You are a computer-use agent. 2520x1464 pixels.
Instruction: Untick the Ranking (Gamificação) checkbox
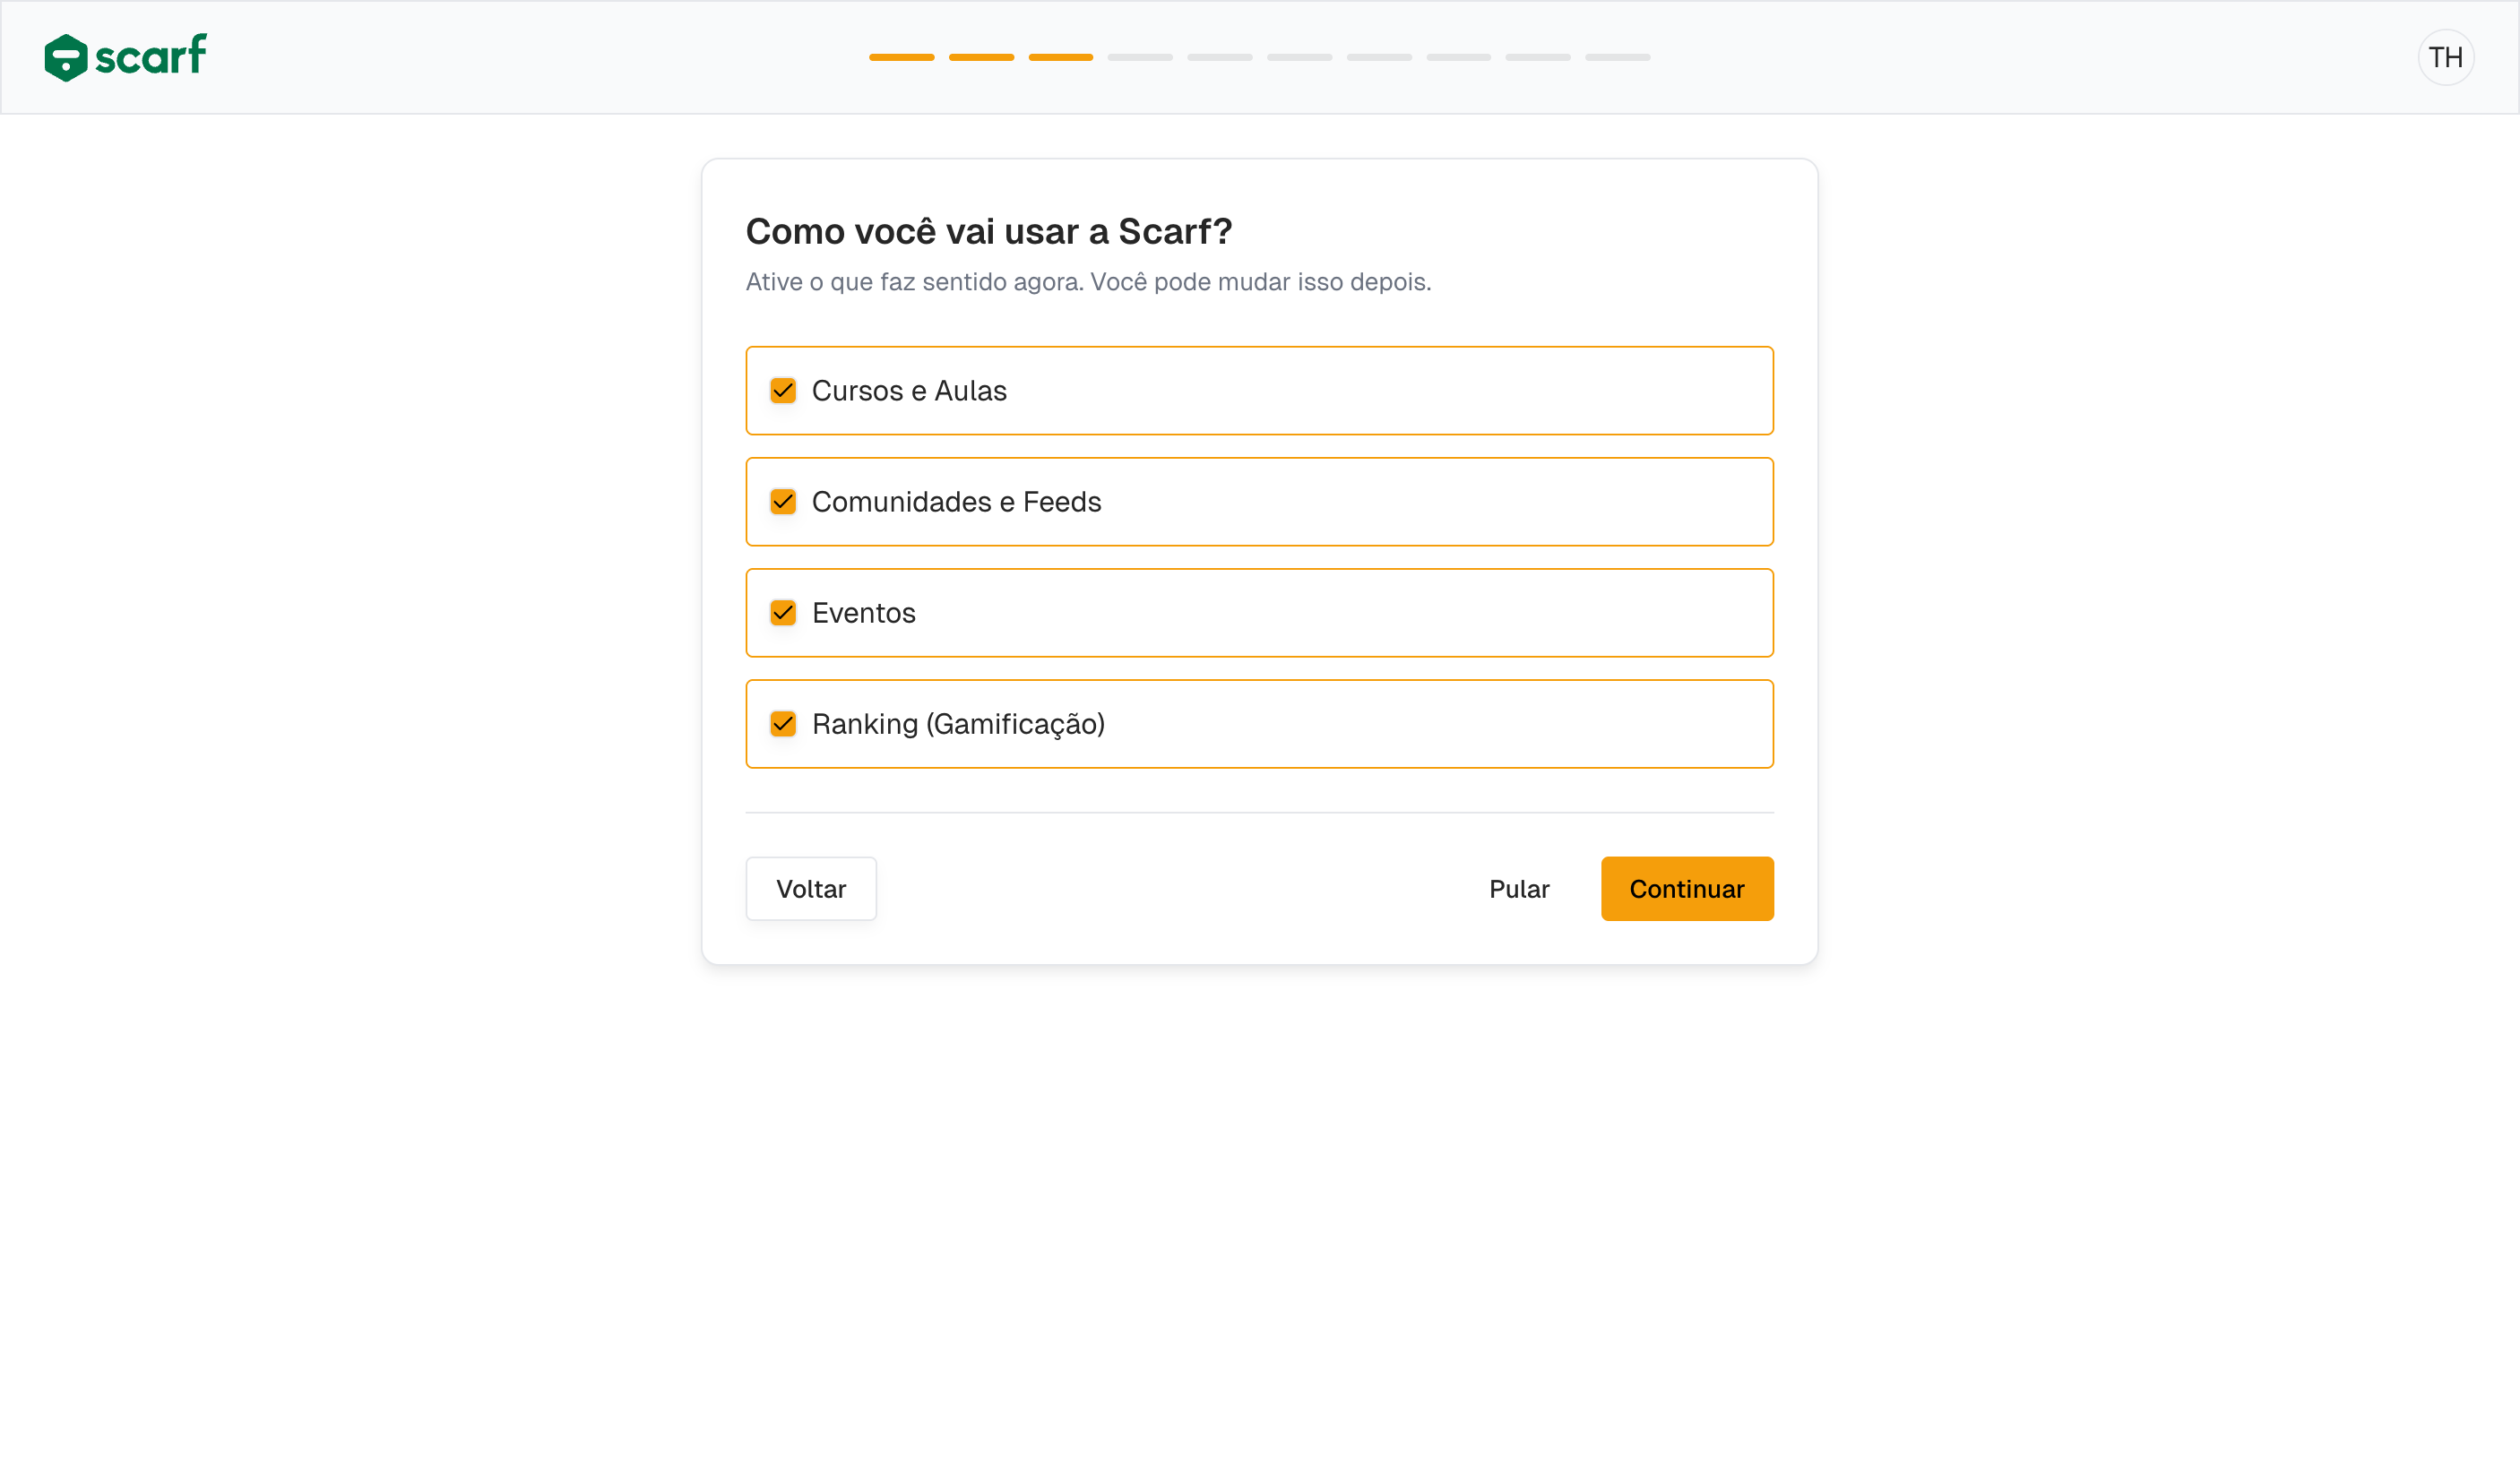pyautogui.click(x=783, y=724)
